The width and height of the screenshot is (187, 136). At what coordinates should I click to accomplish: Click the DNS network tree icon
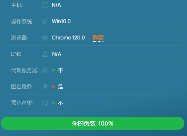[x=45, y=54]
